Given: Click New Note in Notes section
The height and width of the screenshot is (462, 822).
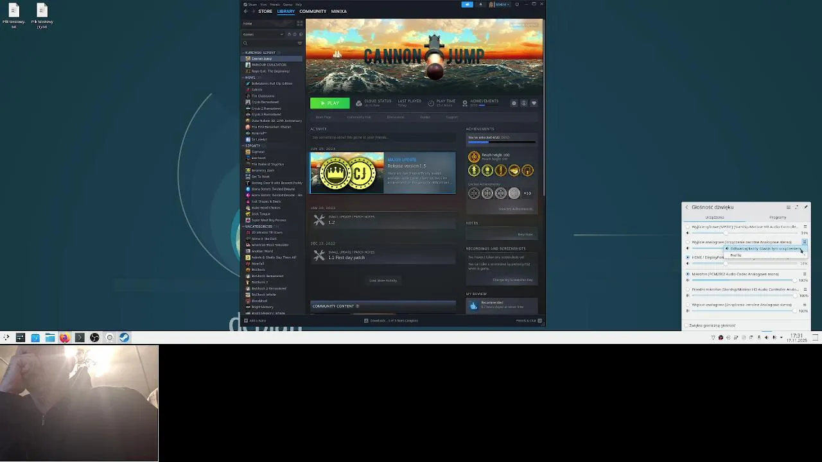Looking at the screenshot, I should point(525,234).
